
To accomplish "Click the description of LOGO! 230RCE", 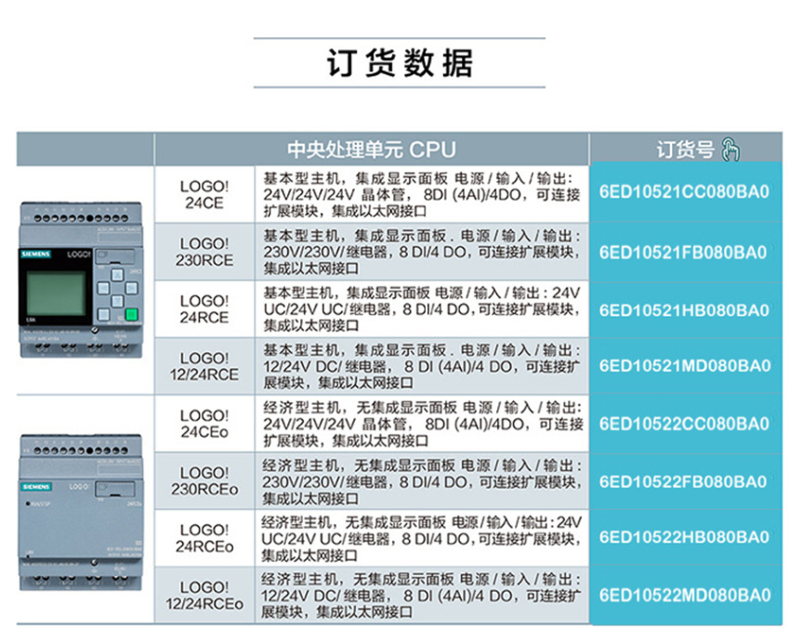I will pos(422,252).
